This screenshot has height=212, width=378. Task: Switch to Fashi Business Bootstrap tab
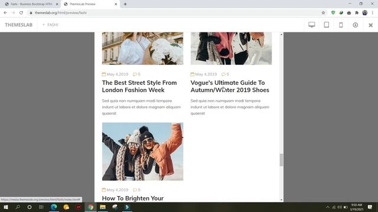[x=31, y=4]
